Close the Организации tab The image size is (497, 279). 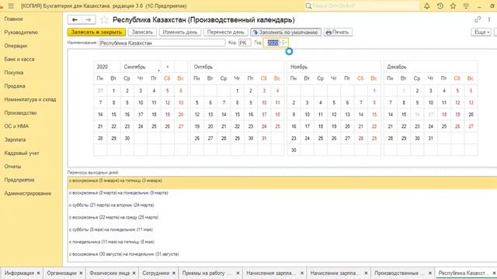point(81,273)
